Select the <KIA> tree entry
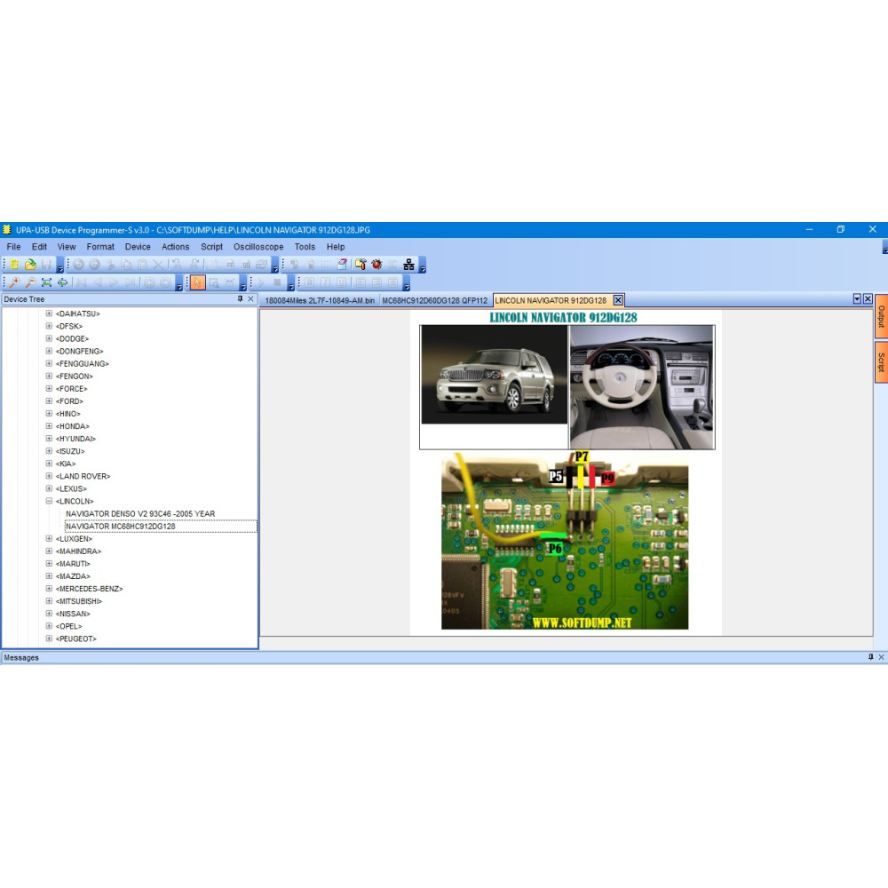Screen dimensions: 888x888 tap(66, 464)
